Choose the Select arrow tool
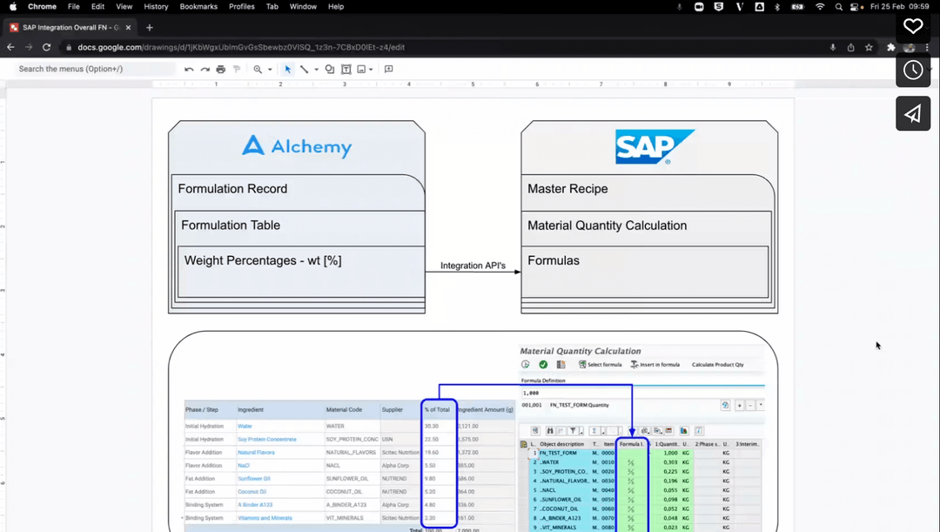This screenshot has width=940, height=532. [x=288, y=69]
